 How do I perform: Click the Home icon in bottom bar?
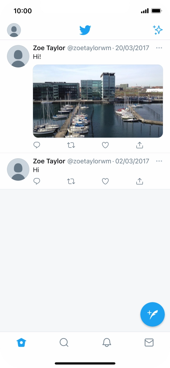click(x=22, y=342)
